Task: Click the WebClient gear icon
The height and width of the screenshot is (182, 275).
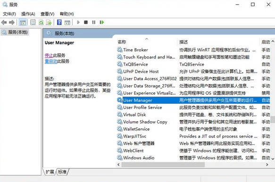Action: (x=120, y=150)
